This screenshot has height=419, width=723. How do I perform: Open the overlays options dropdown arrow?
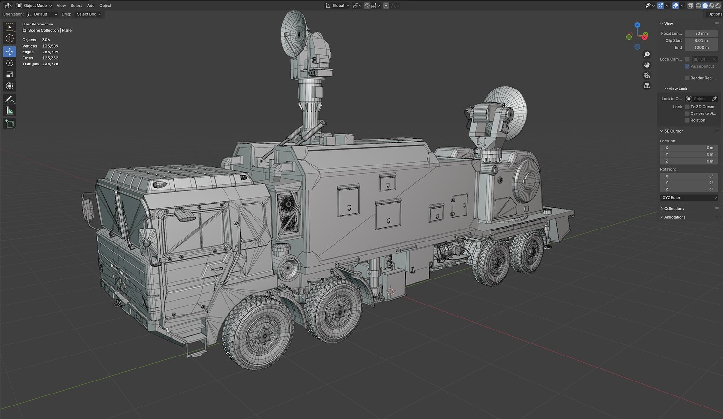(681, 6)
